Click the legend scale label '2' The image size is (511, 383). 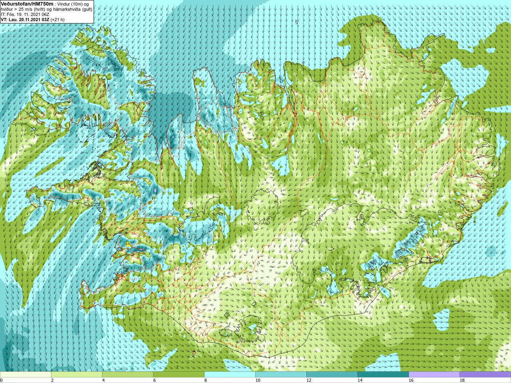coord(52,380)
